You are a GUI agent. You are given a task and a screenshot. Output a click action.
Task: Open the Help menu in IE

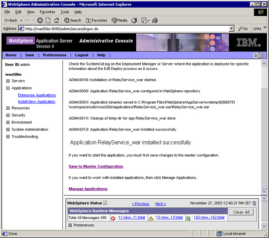pyautogui.click(x=78, y=12)
